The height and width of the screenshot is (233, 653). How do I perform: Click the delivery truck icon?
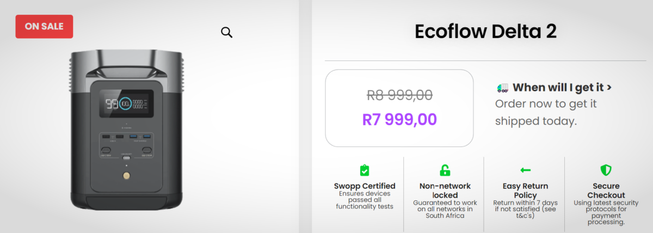point(502,88)
